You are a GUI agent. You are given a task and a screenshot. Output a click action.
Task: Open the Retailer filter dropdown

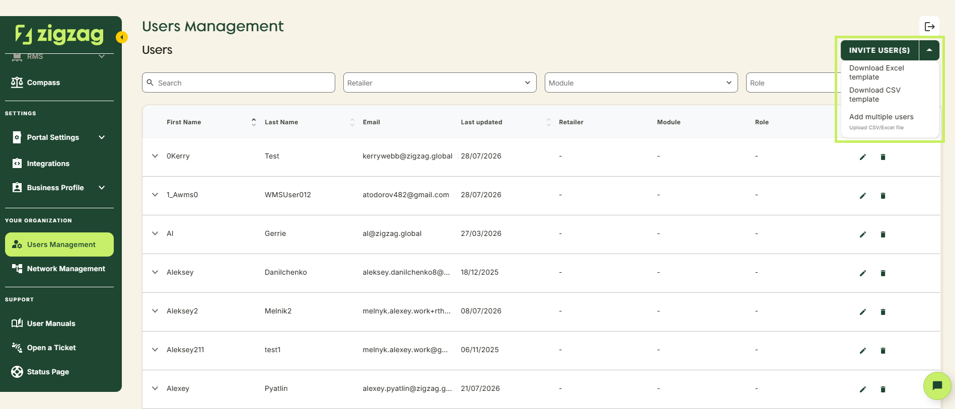(439, 83)
